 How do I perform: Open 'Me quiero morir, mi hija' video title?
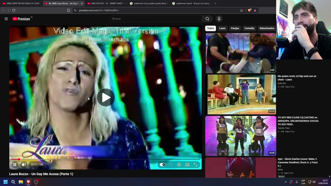click(x=297, y=78)
